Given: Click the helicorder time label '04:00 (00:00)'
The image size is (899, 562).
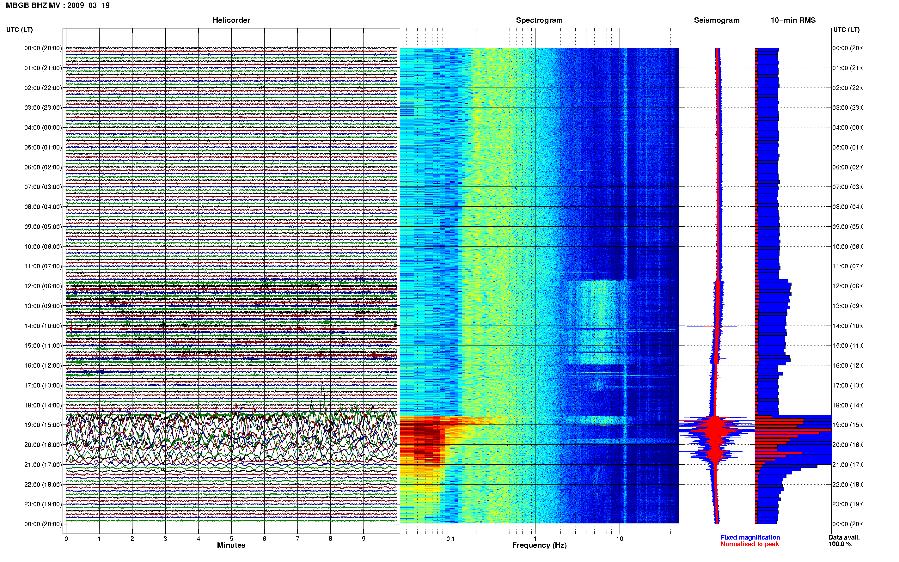Looking at the screenshot, I should (43, 127).
